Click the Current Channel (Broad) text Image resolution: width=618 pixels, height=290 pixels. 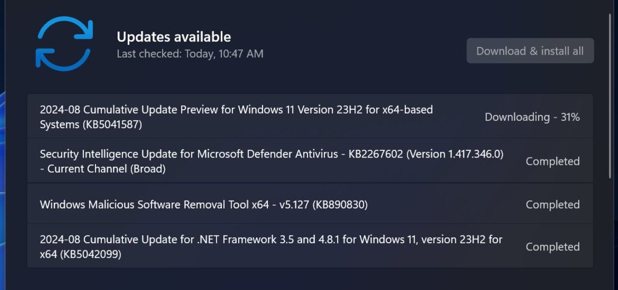coord(102,169)
